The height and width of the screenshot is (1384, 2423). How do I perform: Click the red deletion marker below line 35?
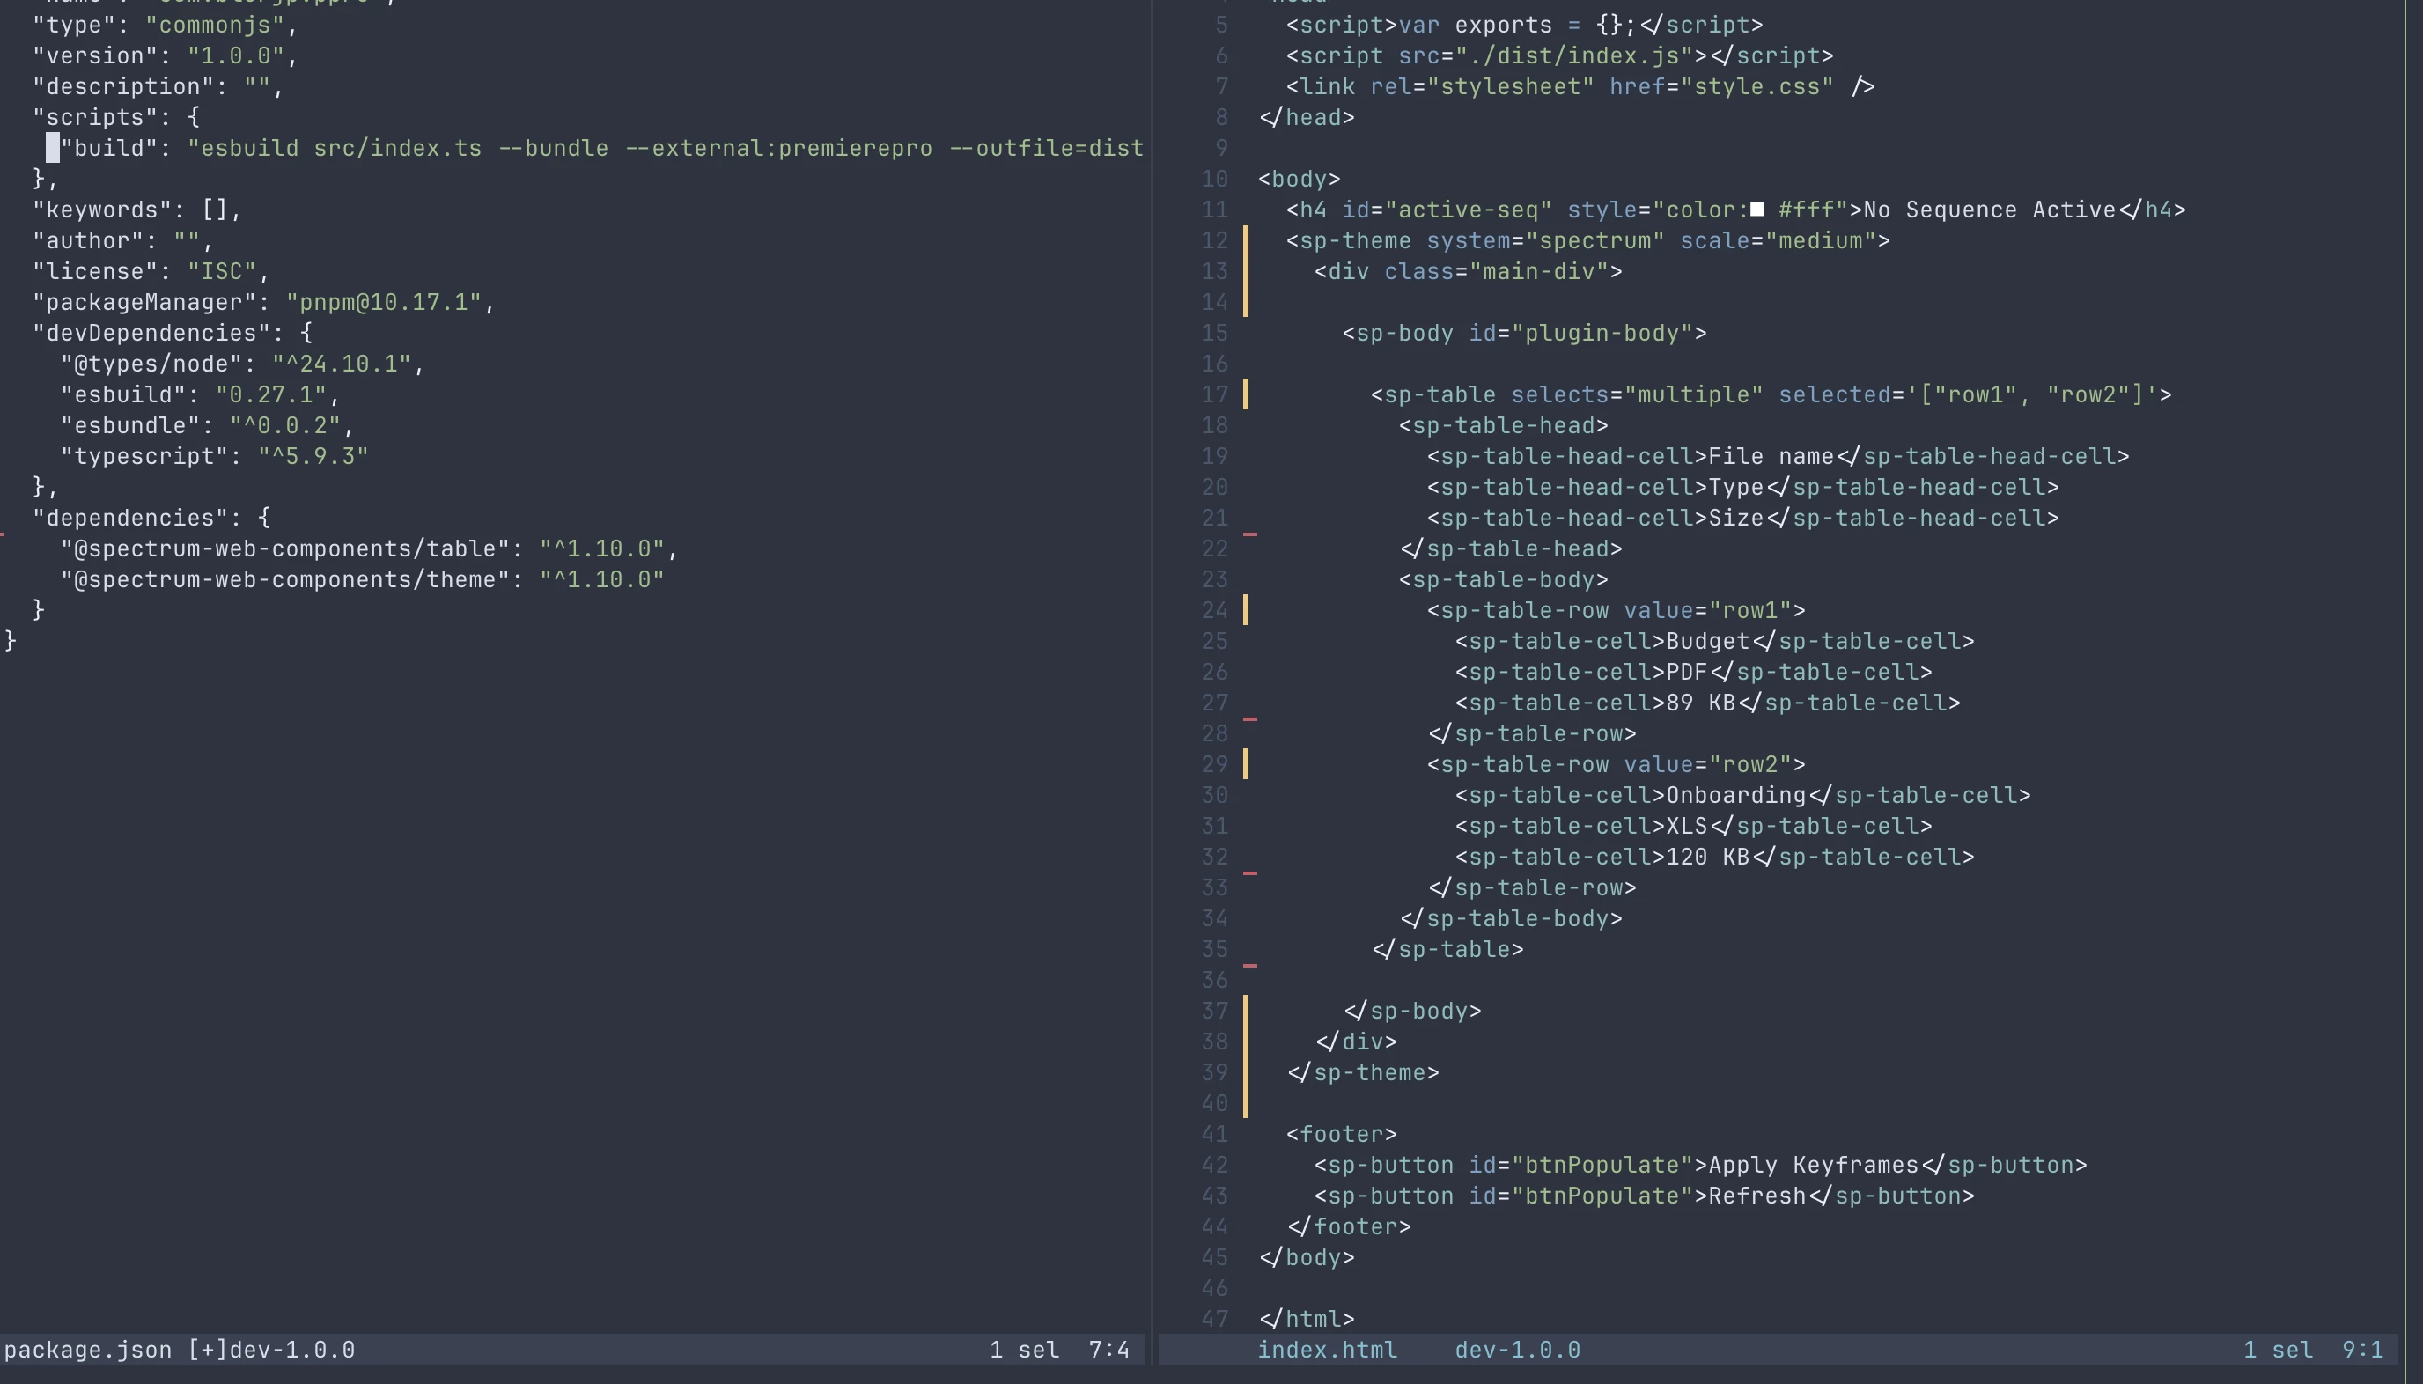coord(1250,966)
